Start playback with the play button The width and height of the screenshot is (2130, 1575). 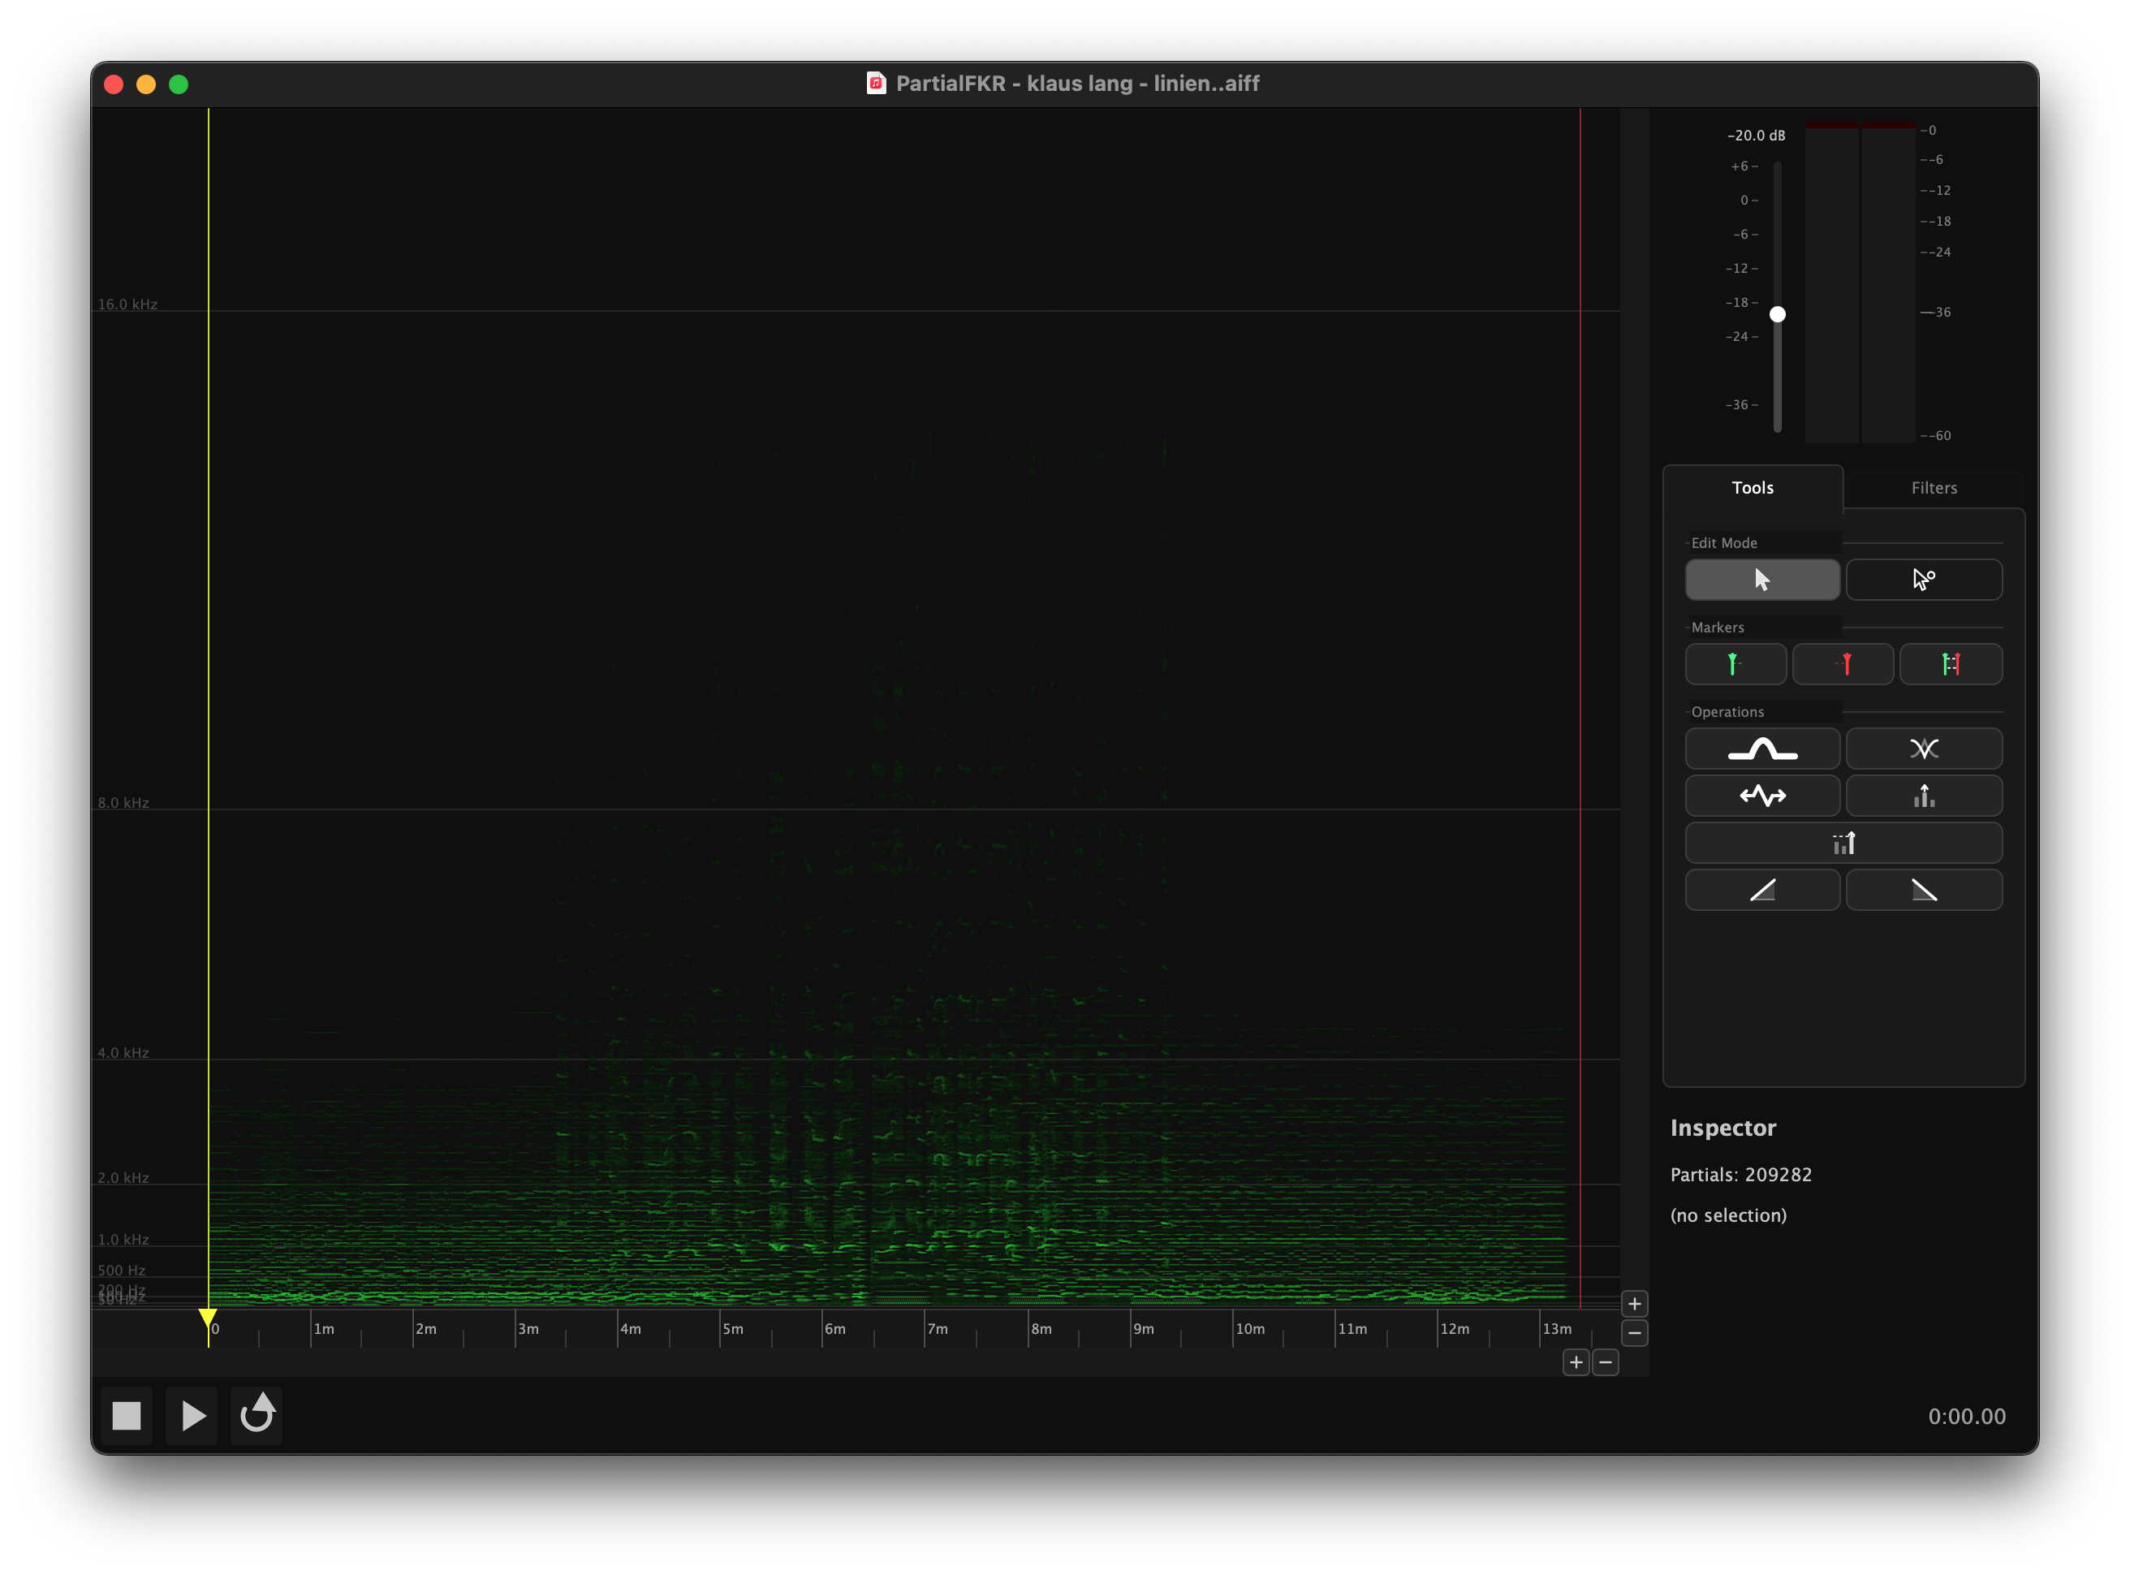point(192,1416)
